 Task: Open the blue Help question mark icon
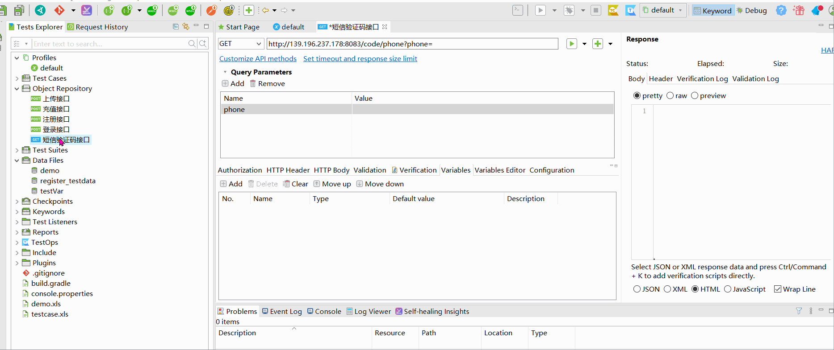[x=781, y=10]
